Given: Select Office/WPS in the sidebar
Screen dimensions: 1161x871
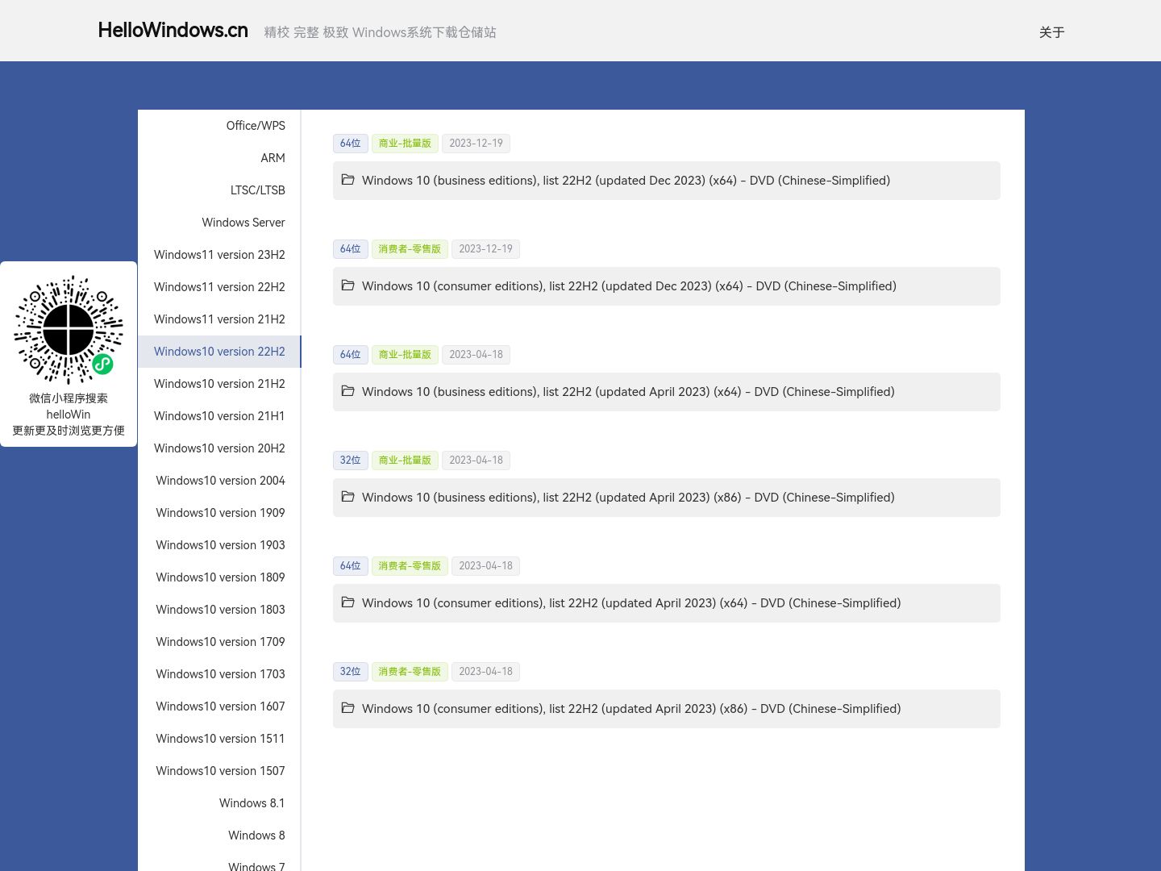Looking at the screenshot, I should click(219, 126).
